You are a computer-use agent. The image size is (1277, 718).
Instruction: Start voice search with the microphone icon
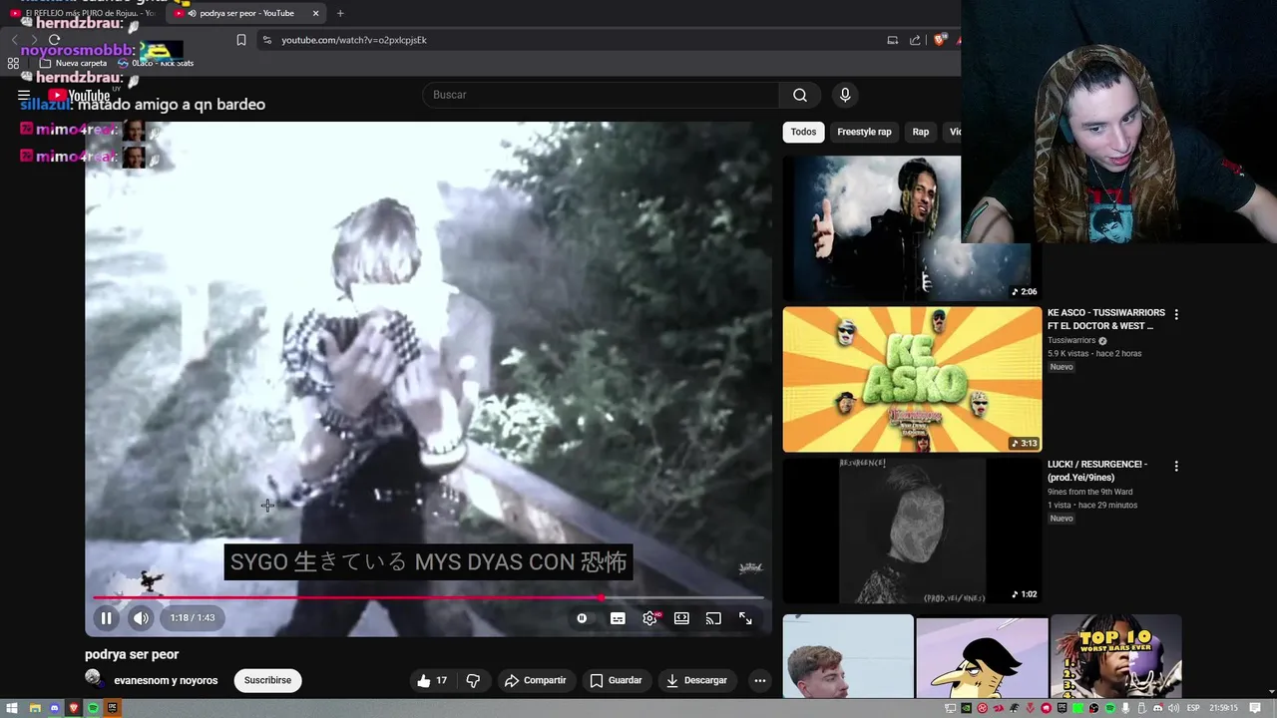tap(845, 95)
